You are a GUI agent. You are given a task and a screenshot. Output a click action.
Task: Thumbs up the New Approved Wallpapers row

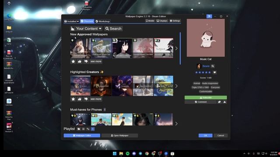[x=80, y=61]
